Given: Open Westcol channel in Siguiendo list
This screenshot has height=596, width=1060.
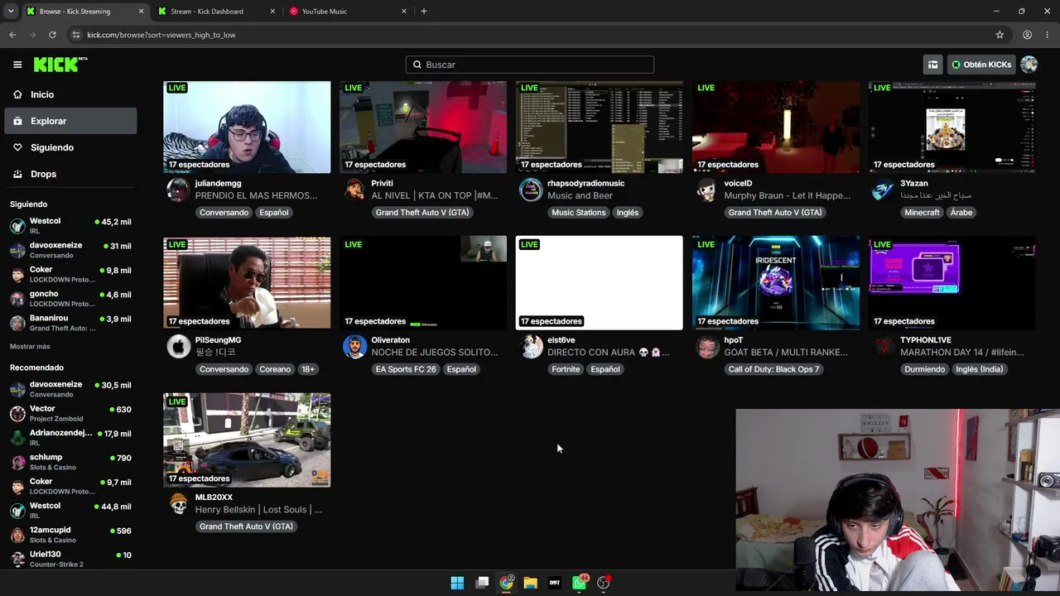Looking at the screenshot, I should pos(70,226).
